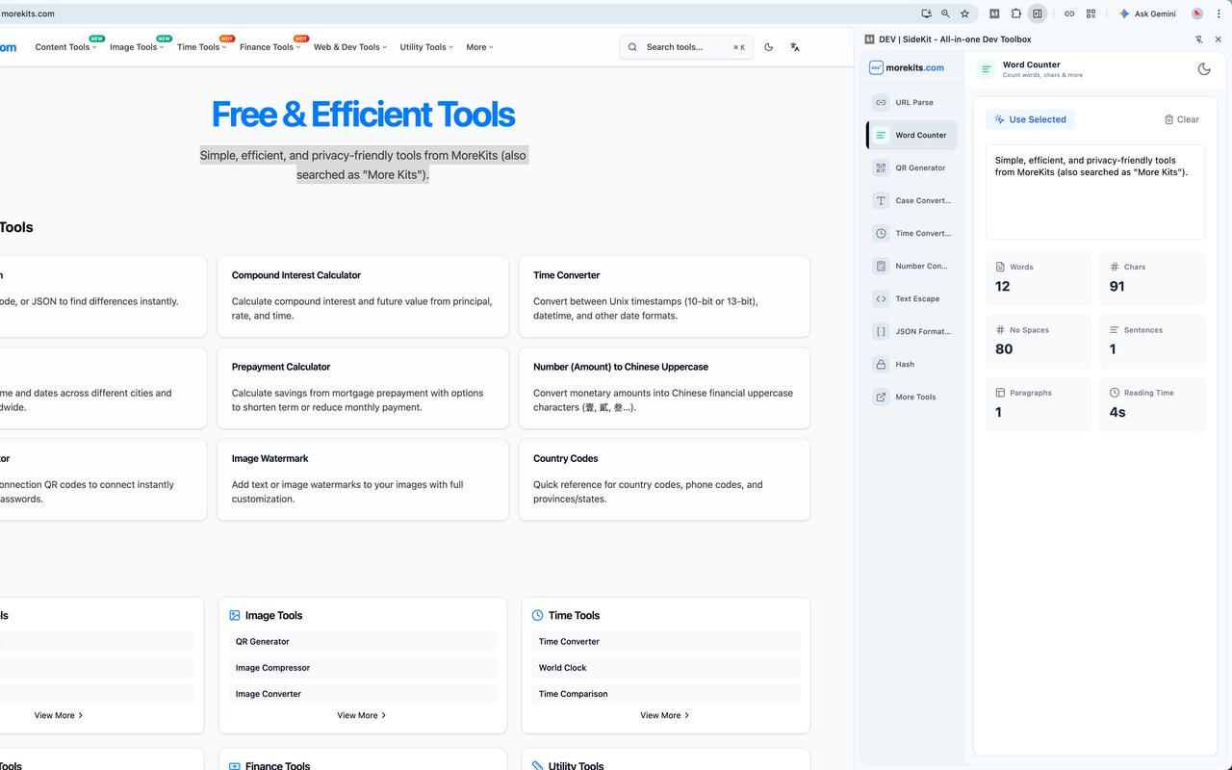This screenshot has width=1232, height=770.
Task: Click View More under Time Tools
Action: click(665, 715)
